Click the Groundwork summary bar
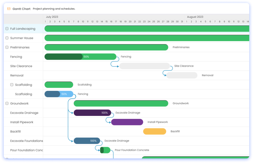 [x=121, y=103]
